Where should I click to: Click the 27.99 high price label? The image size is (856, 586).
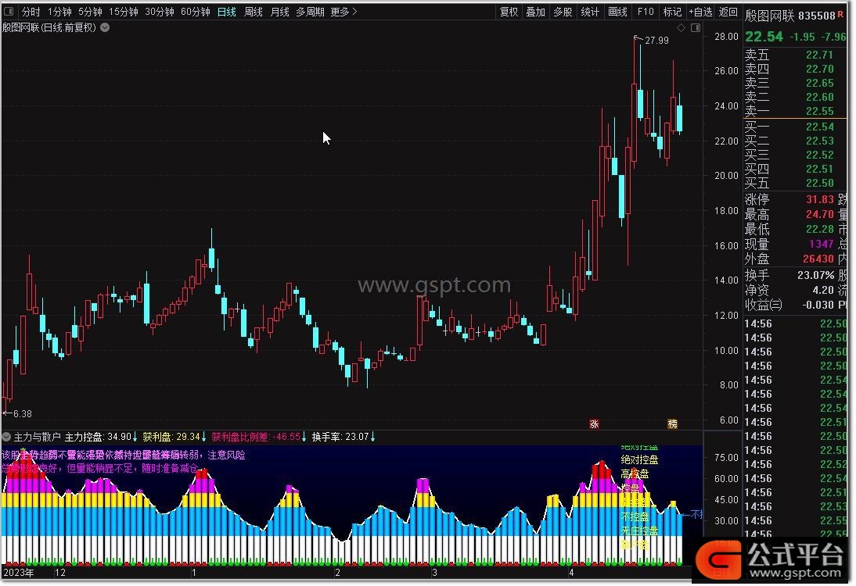[x=656, y=41]
